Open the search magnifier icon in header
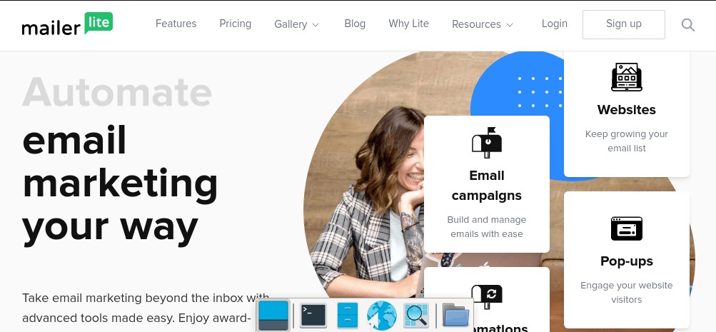Image resolution: width=716 pixels, height=332 pixels. [x=688, y=25]
